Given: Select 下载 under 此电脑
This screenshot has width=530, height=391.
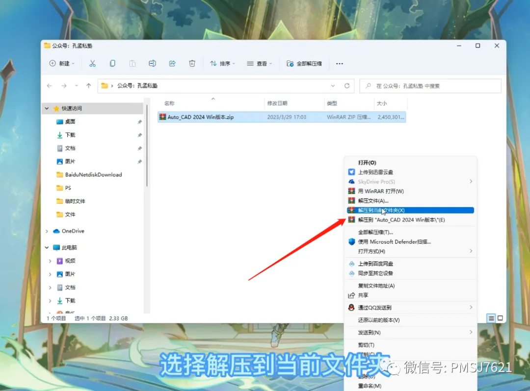Looking at the screenshot, I should pos(70,300).
